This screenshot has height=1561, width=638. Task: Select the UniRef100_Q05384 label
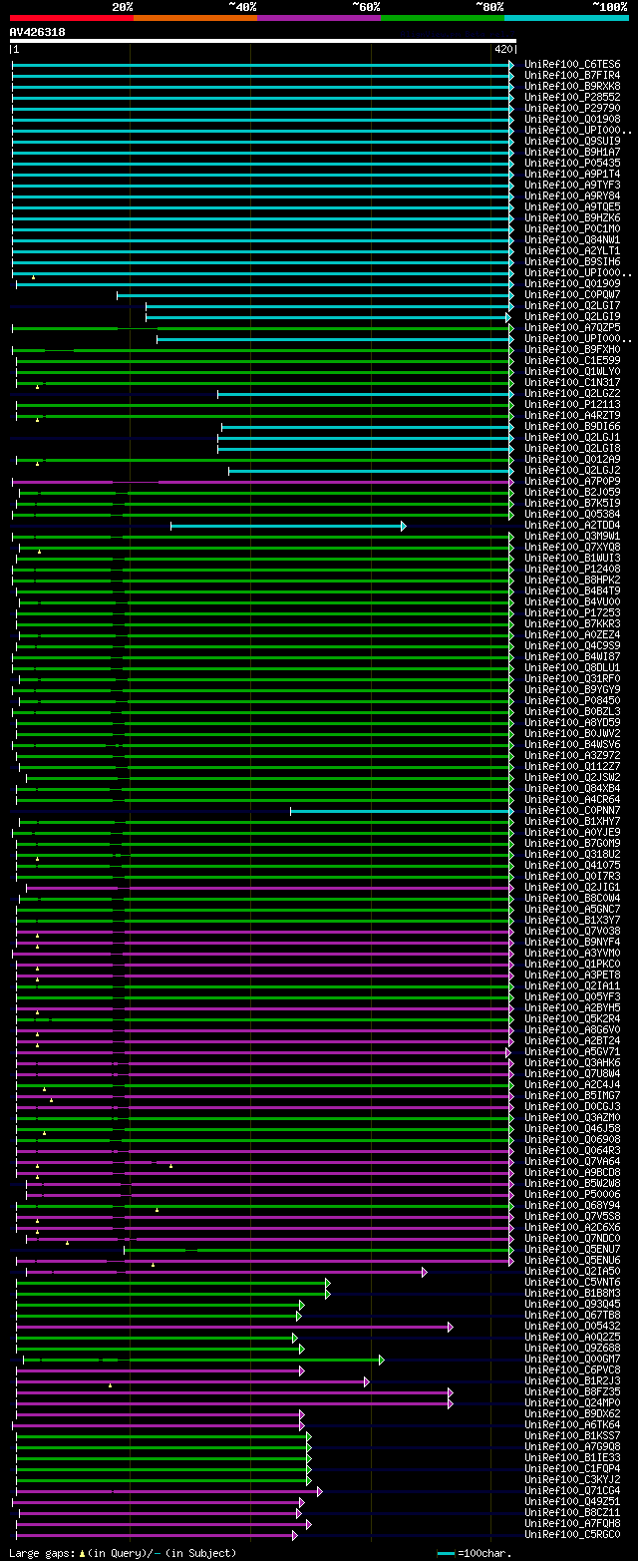click(571, 514)
